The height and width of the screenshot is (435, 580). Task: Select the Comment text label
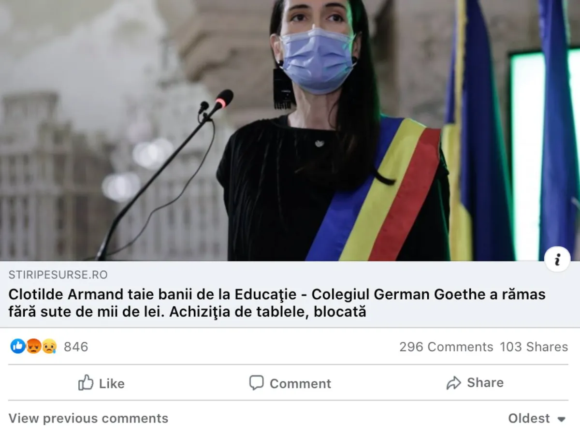pyautogui.click(x=300, y=383)
